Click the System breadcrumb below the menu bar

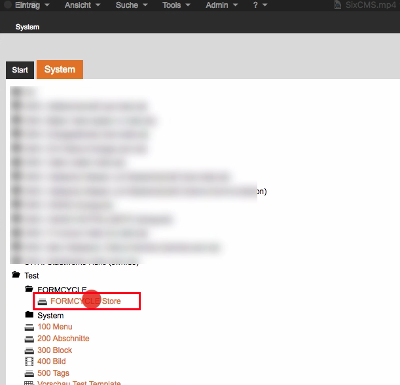pos(27,27)
